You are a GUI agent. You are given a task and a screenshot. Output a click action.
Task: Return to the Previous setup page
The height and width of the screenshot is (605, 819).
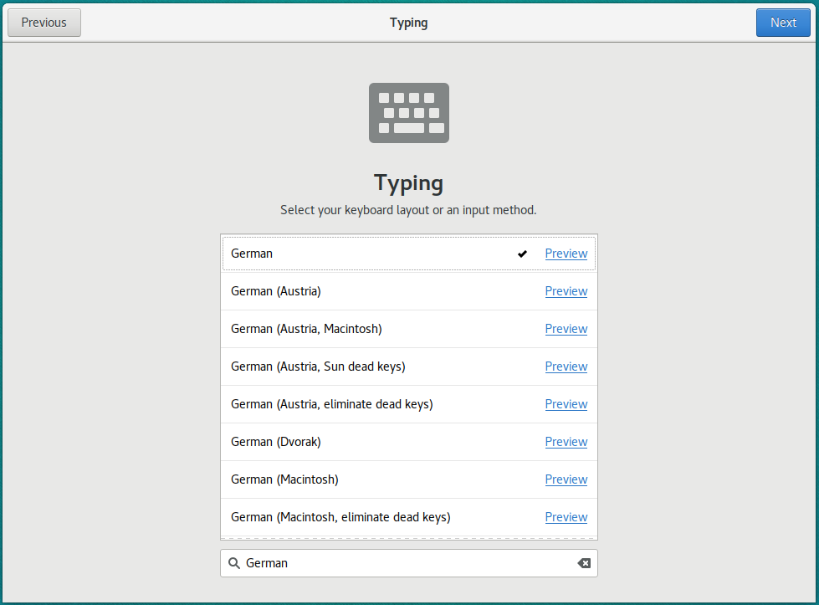point(44,23)
